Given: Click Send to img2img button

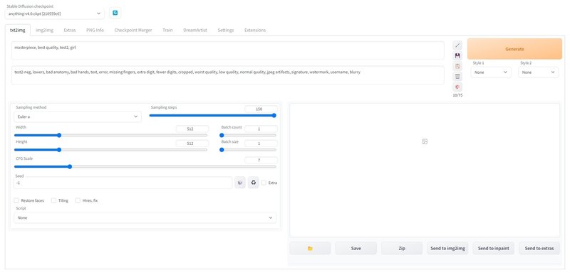Looking at the screenshot, I should point(447,248).
